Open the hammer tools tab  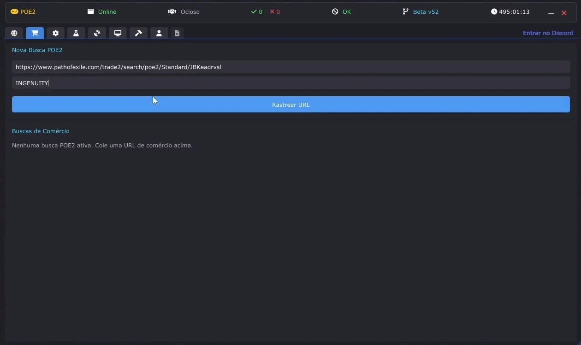tap(138, 33)
